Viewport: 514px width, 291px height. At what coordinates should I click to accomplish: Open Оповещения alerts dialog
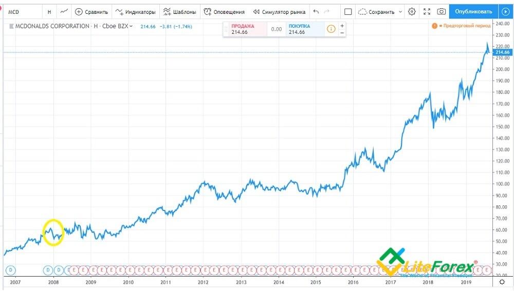[224, 12]
